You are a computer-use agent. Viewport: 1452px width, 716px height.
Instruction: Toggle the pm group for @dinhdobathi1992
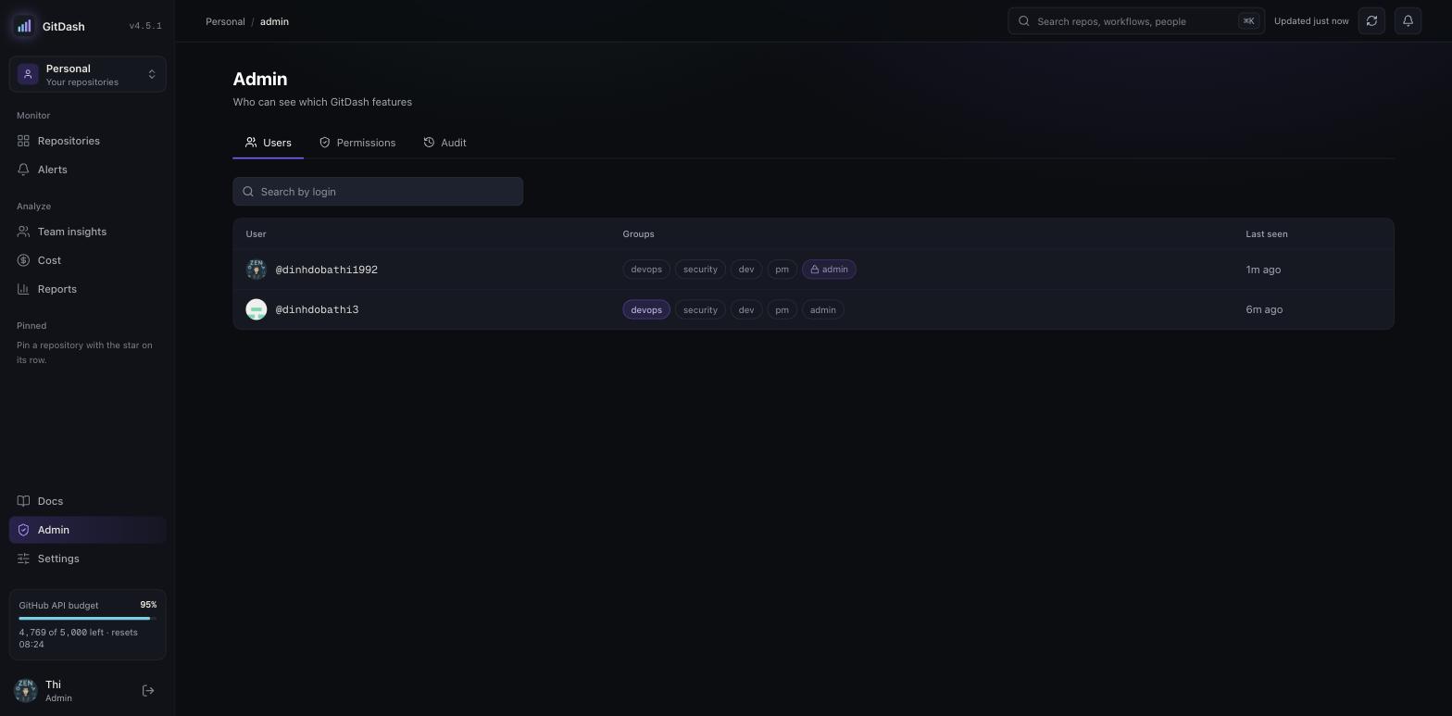(x=782, y=270)
